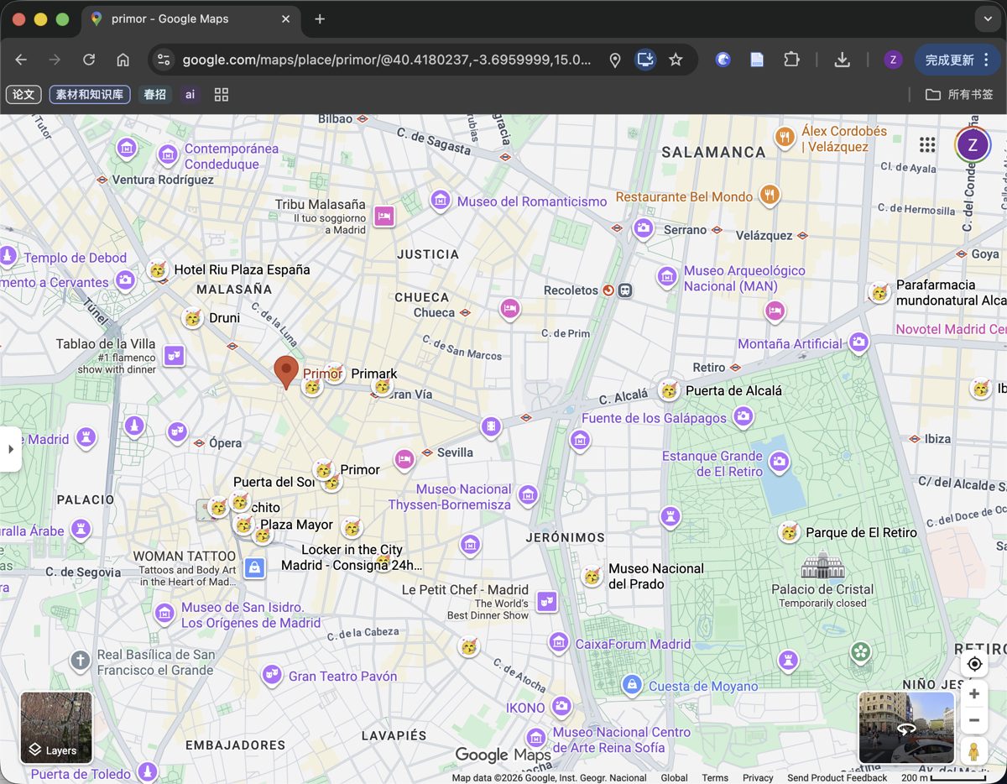
Task: Select Estanque Grande de El Retiro marker
Action: pos(780,462)
